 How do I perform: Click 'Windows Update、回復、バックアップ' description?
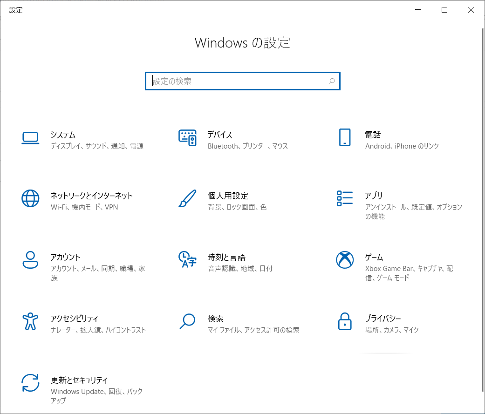(96, 396)
